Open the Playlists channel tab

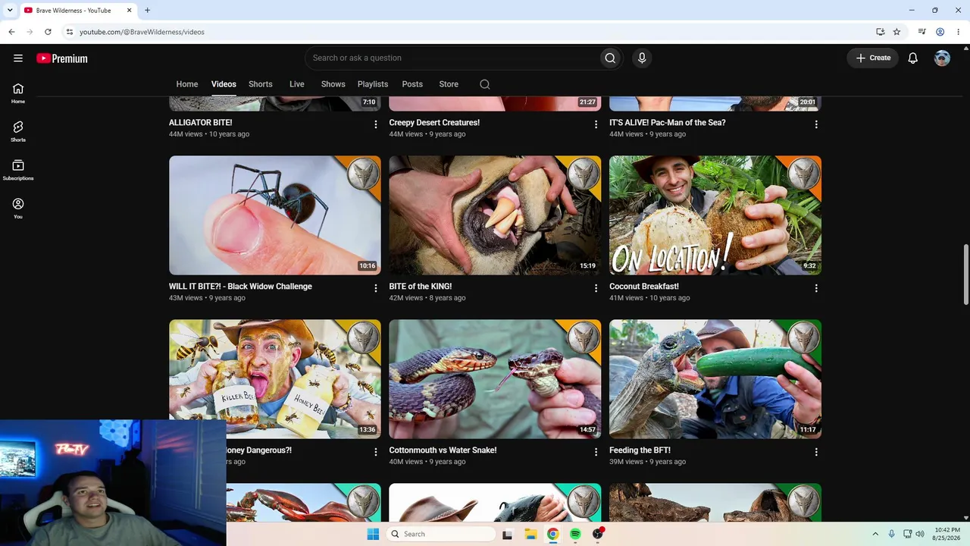pyautogui.click(x=373, y=84)
